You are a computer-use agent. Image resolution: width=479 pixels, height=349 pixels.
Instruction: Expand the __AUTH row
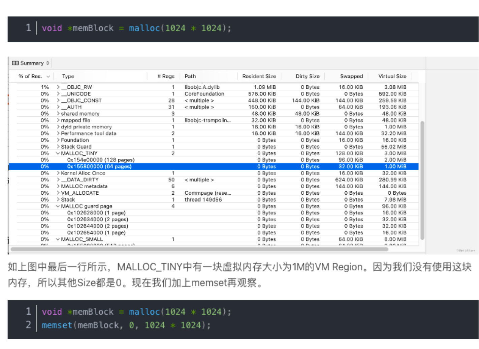[x=58, y=107]
